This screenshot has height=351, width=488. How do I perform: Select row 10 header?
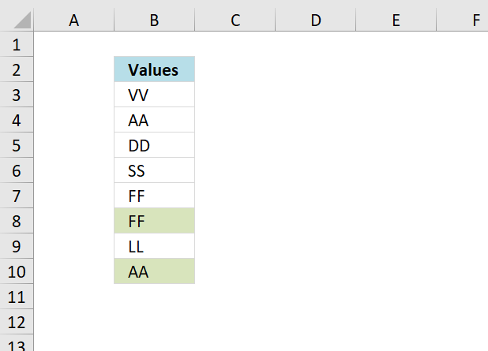pos(17,271)
